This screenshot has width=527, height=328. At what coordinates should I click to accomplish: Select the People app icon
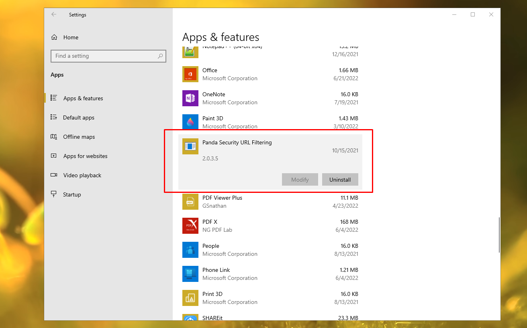point(190,250)
